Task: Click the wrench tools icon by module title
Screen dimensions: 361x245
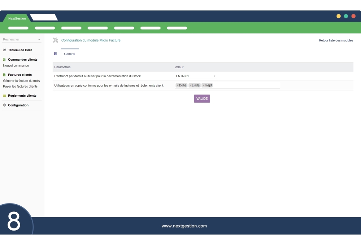Action: pyautogui.click(x=56, y=40)
